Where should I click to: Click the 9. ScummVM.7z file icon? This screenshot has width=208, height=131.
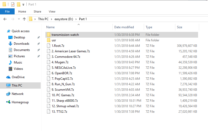49,89
